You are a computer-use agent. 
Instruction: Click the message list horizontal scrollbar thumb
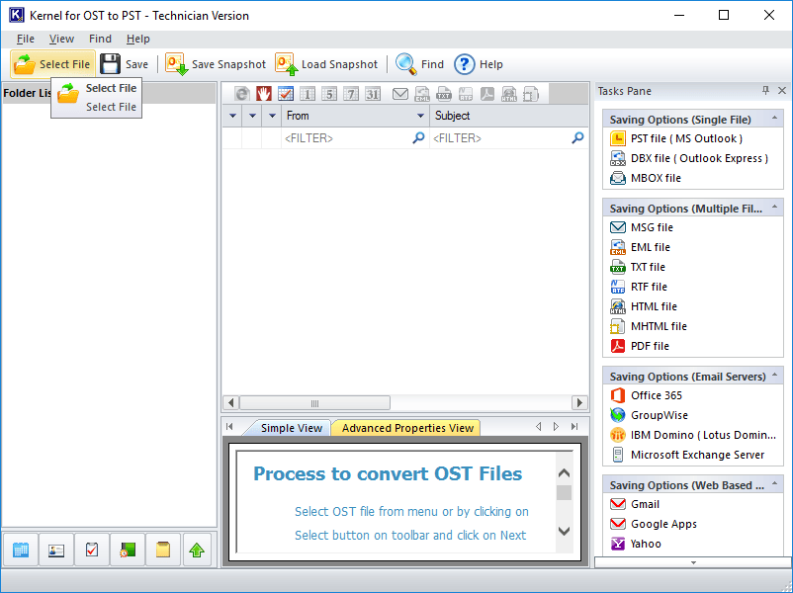click(314, 403)
